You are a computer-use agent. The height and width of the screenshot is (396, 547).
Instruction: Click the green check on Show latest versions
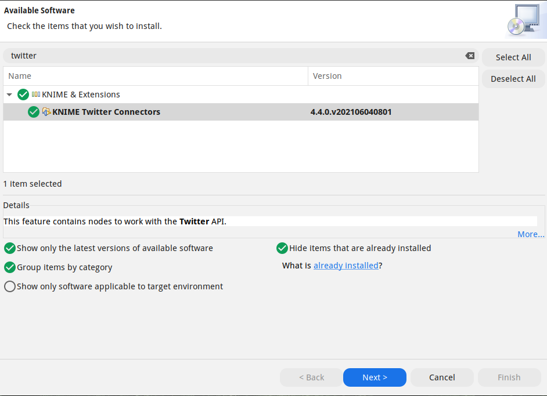click(x=9, y=248)
